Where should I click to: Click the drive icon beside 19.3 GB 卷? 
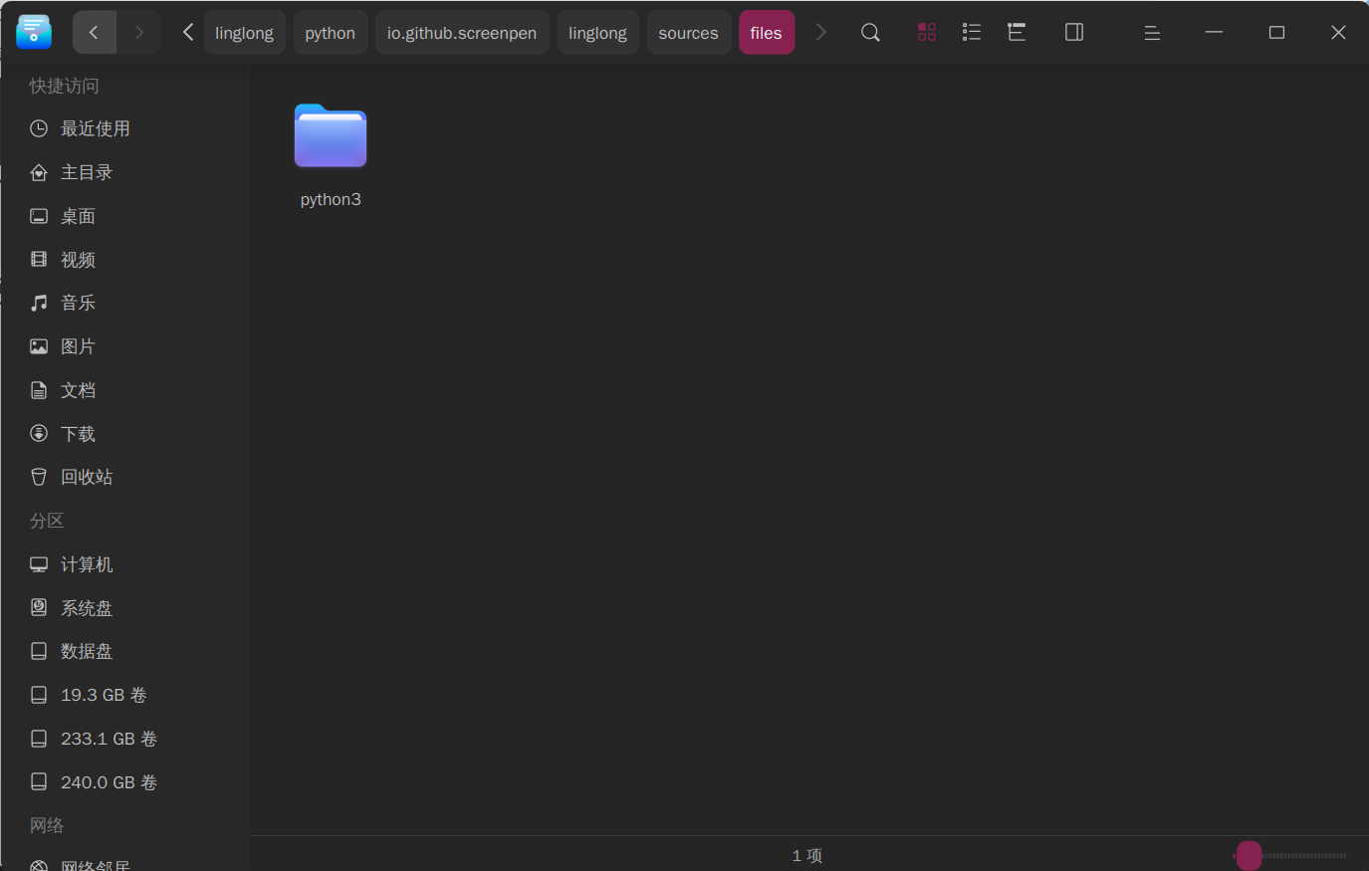[39, 695]
